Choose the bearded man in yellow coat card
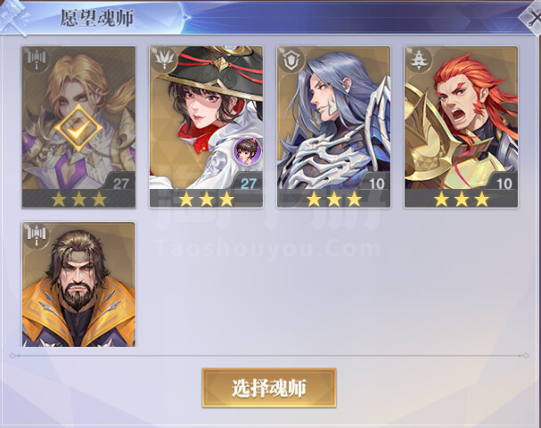541x428 pixels. tap(78, 284)
